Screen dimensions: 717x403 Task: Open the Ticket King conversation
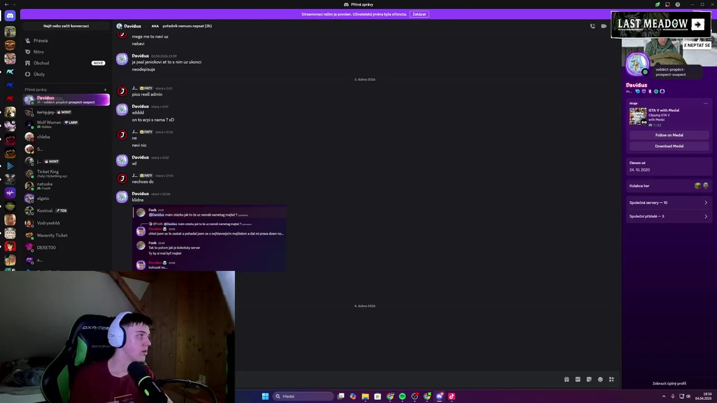pyautogui.click(x=66, y=174)
